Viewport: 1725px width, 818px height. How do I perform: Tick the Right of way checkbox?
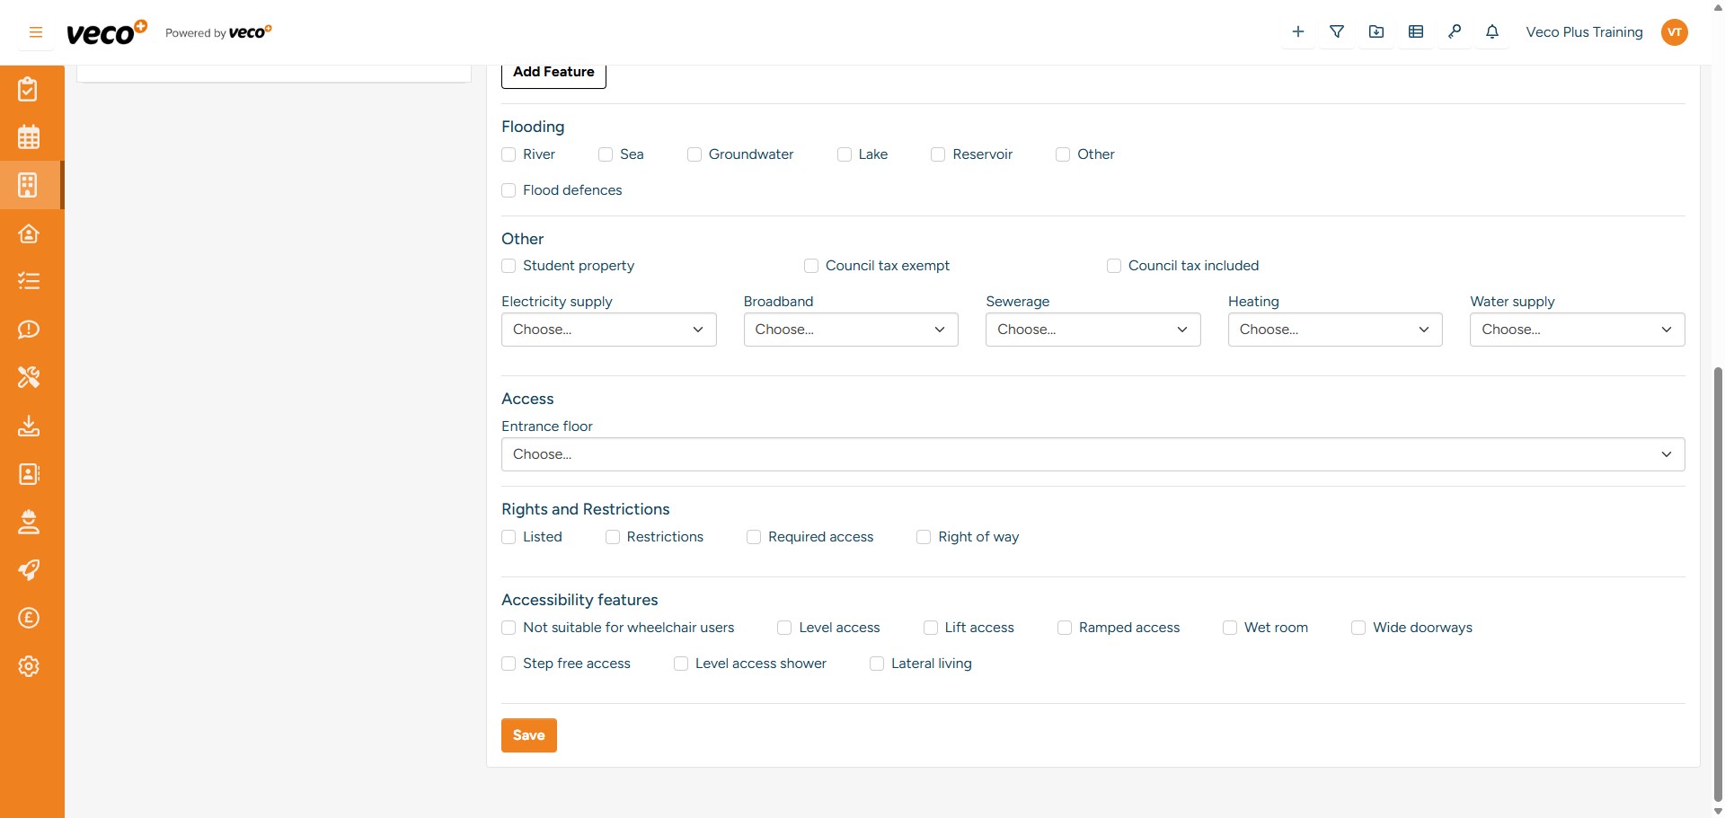[924, 537]
